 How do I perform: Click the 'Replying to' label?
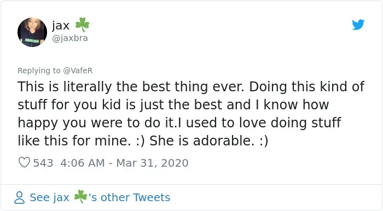(x=39, y=71)
